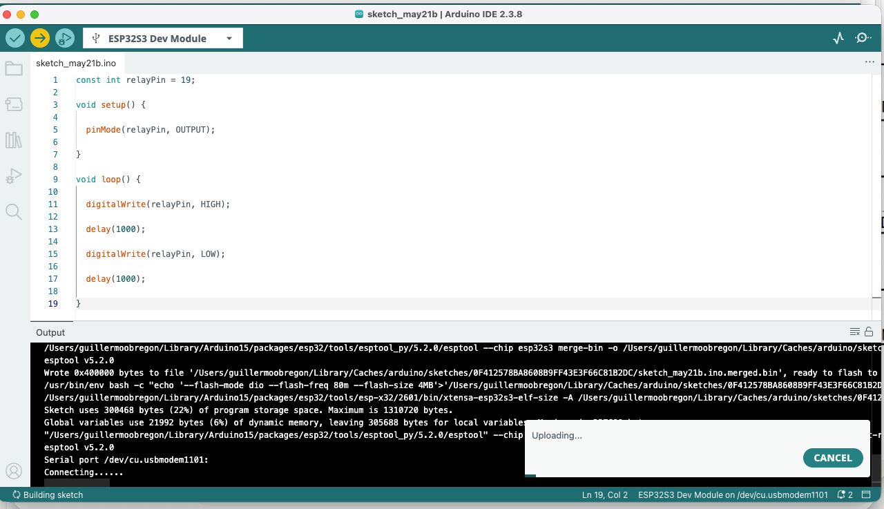Click the Ln 19, Col 2 status
The image size is (884, 509).
tap(605, 494)
